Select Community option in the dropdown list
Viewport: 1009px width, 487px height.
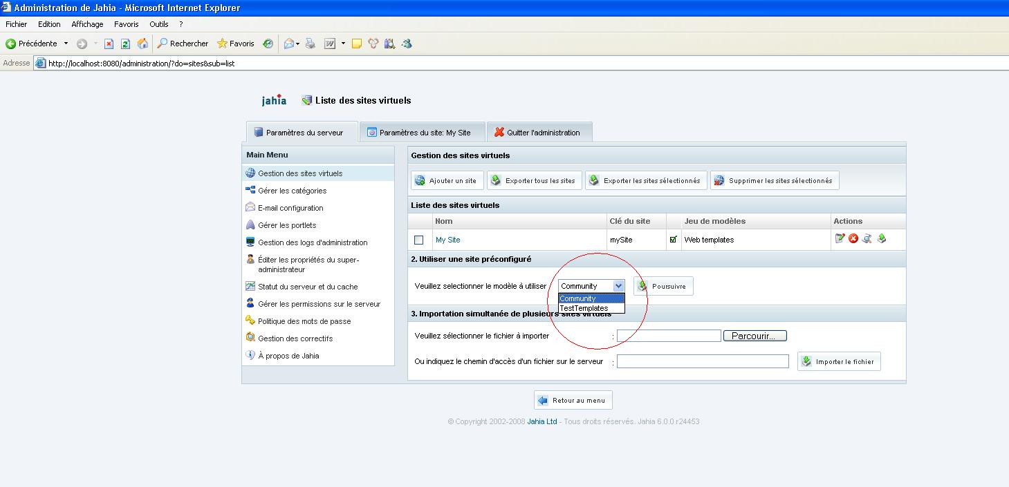click(591, 298)
